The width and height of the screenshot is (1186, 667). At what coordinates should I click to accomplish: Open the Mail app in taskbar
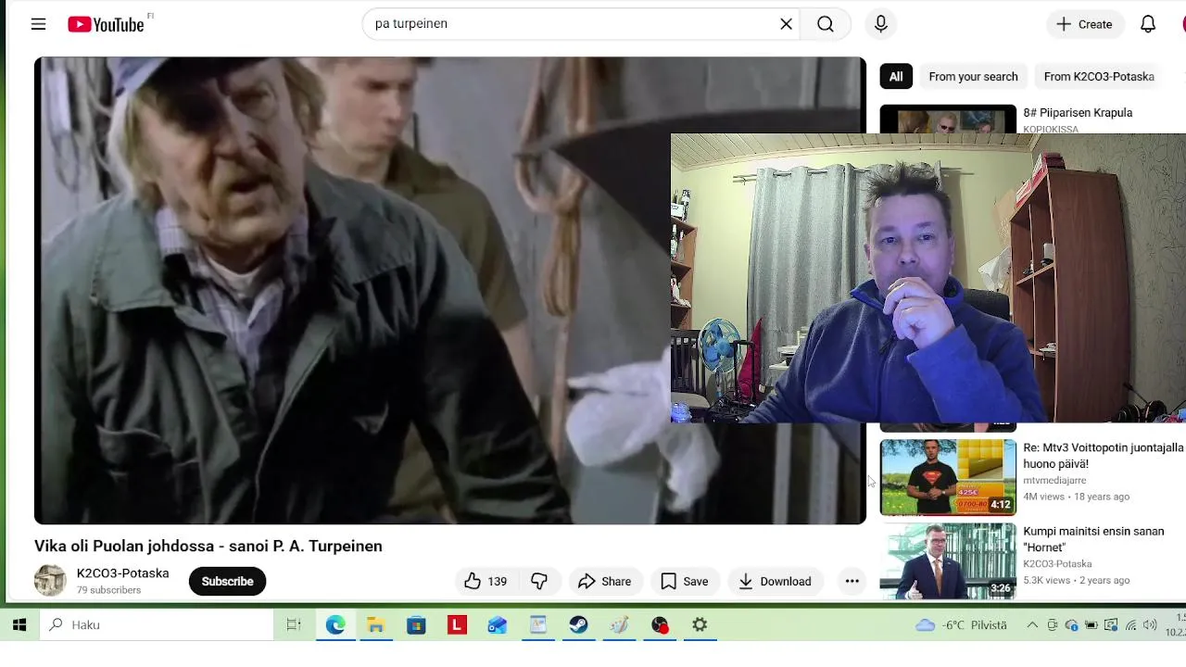pyautogui.click(x=498, y=625)
